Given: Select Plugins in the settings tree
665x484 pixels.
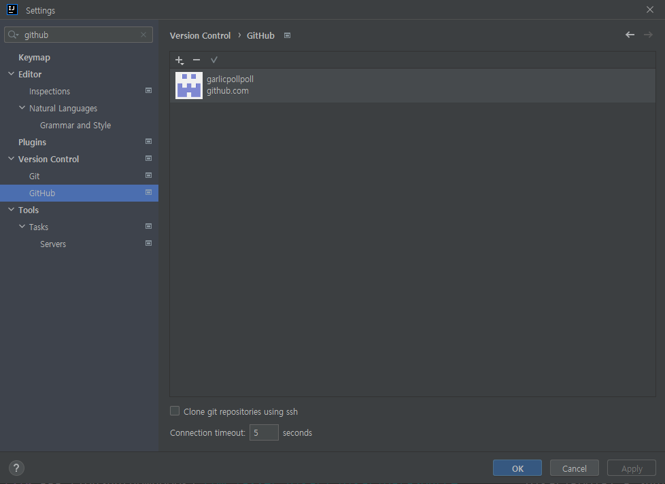Looking at the screenshot, I should point(32,143).
